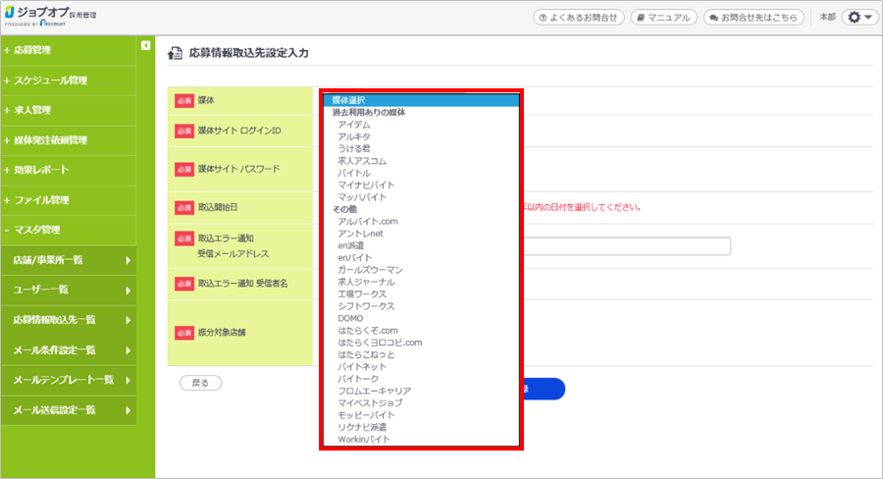This screenshot has height=479, width=883.
Task: Click the error notification email field
Action: (628, 246)
